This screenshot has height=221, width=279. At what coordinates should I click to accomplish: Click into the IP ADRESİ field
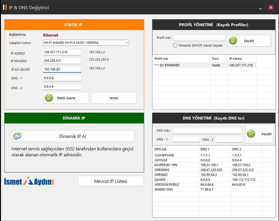62,52
